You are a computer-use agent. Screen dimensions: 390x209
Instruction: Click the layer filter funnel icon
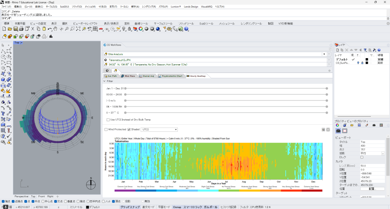click(365, 50)
